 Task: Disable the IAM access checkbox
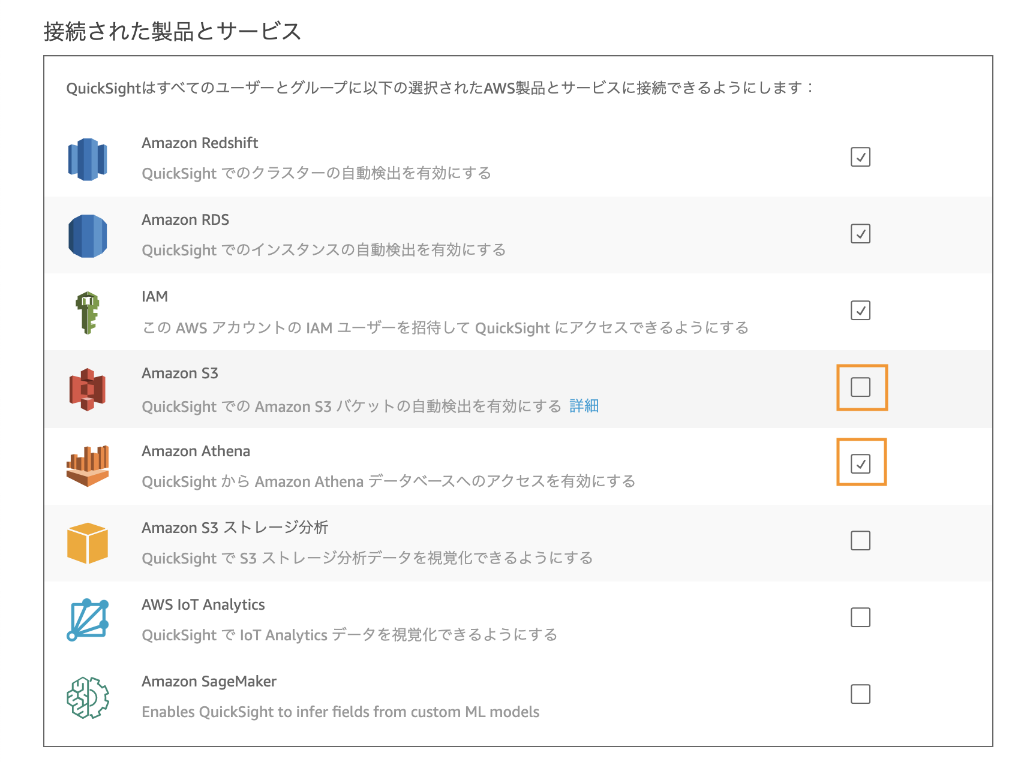click(x=860, y=311)
